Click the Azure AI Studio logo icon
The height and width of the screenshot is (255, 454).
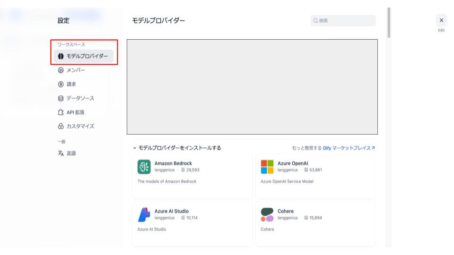143,214
